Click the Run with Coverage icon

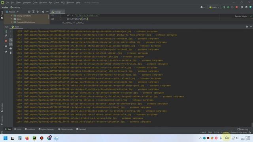[x=232, y=7]
